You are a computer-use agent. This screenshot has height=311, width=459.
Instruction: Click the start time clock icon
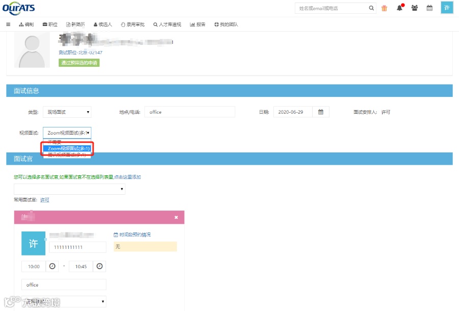(52, 266)
